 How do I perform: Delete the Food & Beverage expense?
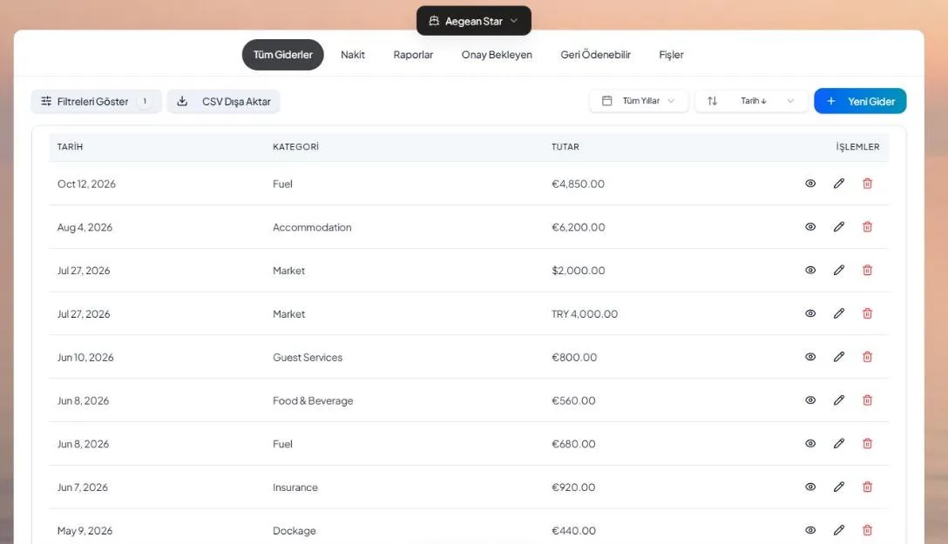coord(867,400)
